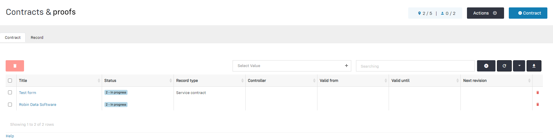Image resolution: width=553 pixels, height=140 pixels.
Task: Toggle the select-all checkbox in table header
Action: click(x=10, y=80)
